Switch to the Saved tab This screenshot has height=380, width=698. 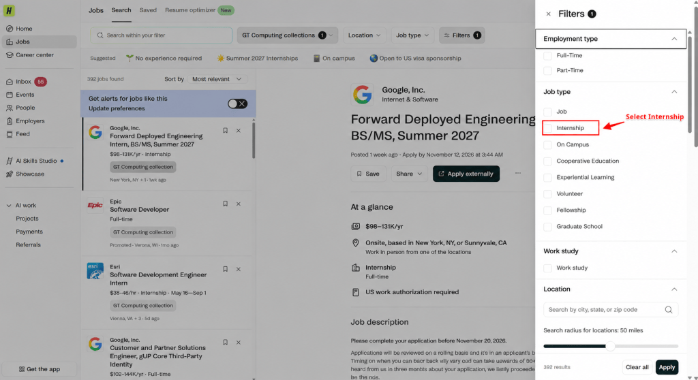pos(148,10)
